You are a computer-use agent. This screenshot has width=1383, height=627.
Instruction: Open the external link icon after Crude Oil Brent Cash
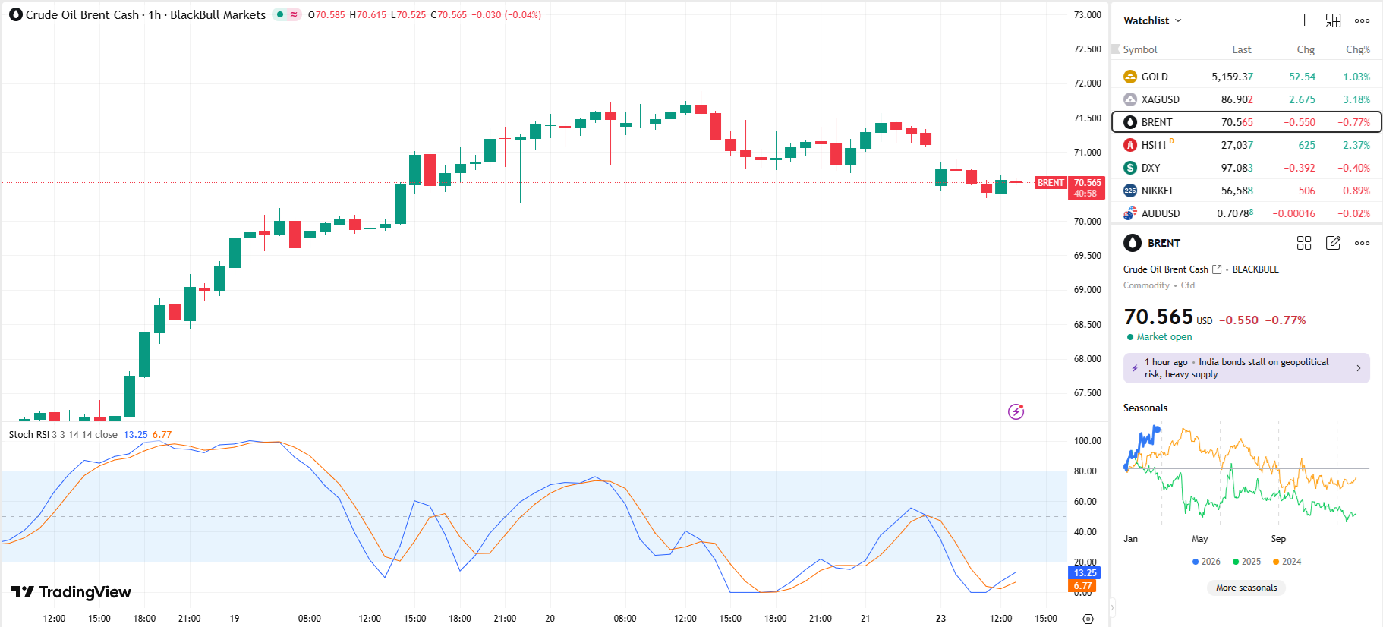(x=1217, y=269)
